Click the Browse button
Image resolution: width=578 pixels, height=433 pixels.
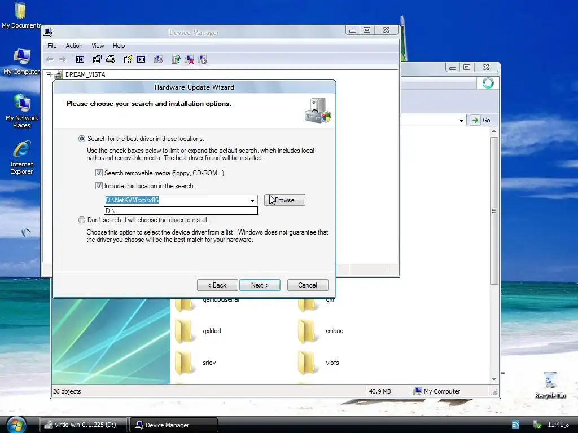(x=284, y=200)
